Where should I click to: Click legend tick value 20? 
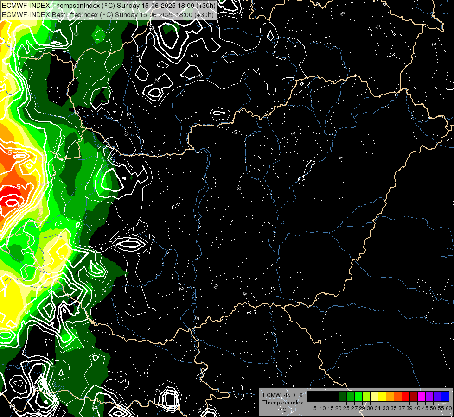pyautogui.click(x=339, y=408)
